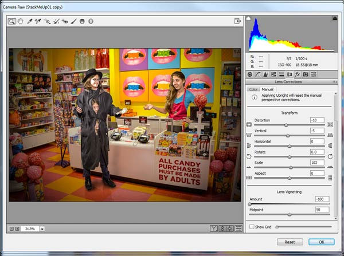Select the Zoom tool in toolbar

[x=12, y=21]
